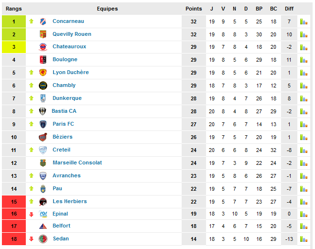Open the Dunkerque team link

[67, 98]
